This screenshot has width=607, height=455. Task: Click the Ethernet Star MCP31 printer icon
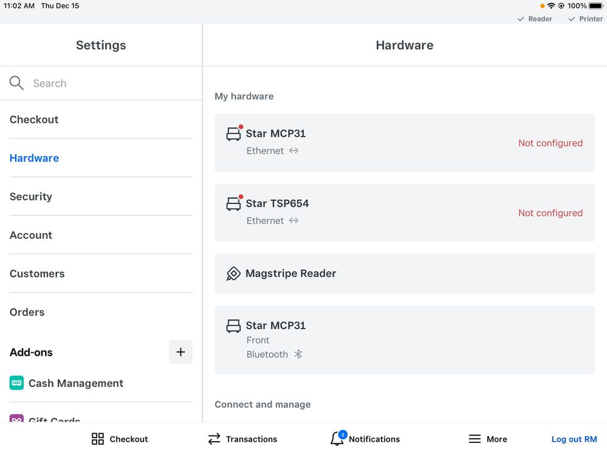tap(233, 134)
